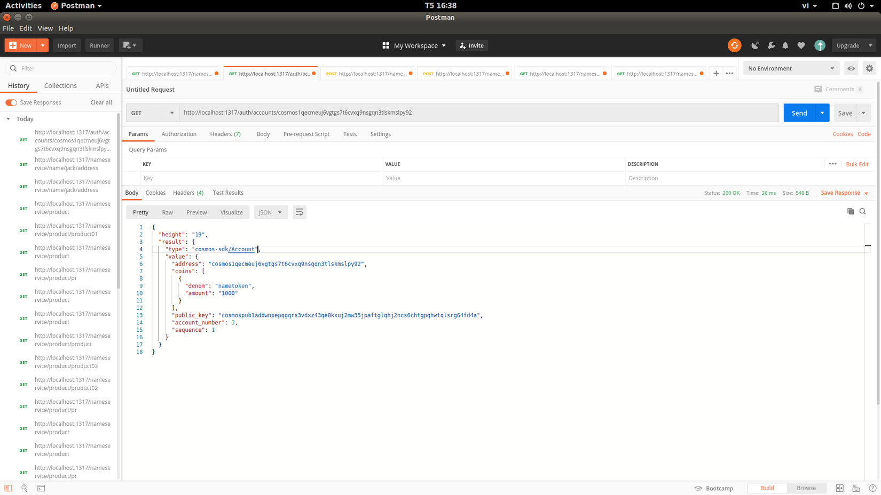This screenshot has height=495, width=881.
Task: Hide the sidebar using bottom-left icon
Action: pyautogui.click(x=8, y=488)
